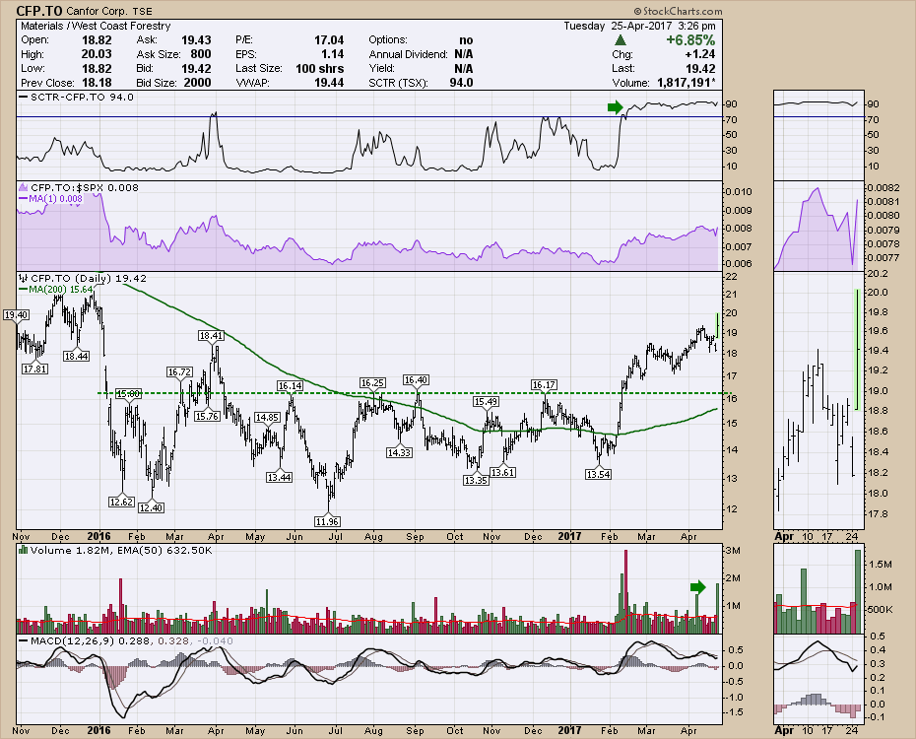Click the Volume 1.82M, EMA(50) 632.50K legend
This screenshot has width=916, height=739.
[121, 550]
